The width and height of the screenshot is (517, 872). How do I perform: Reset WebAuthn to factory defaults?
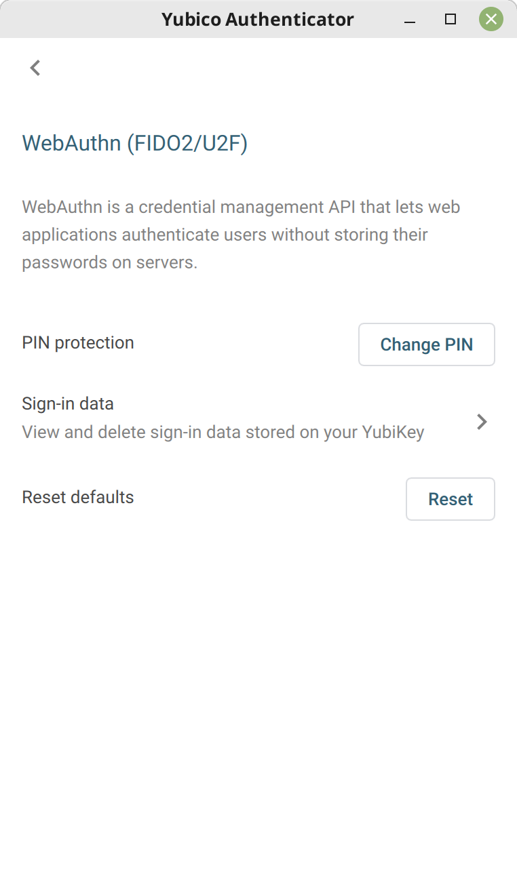[450, 499]
